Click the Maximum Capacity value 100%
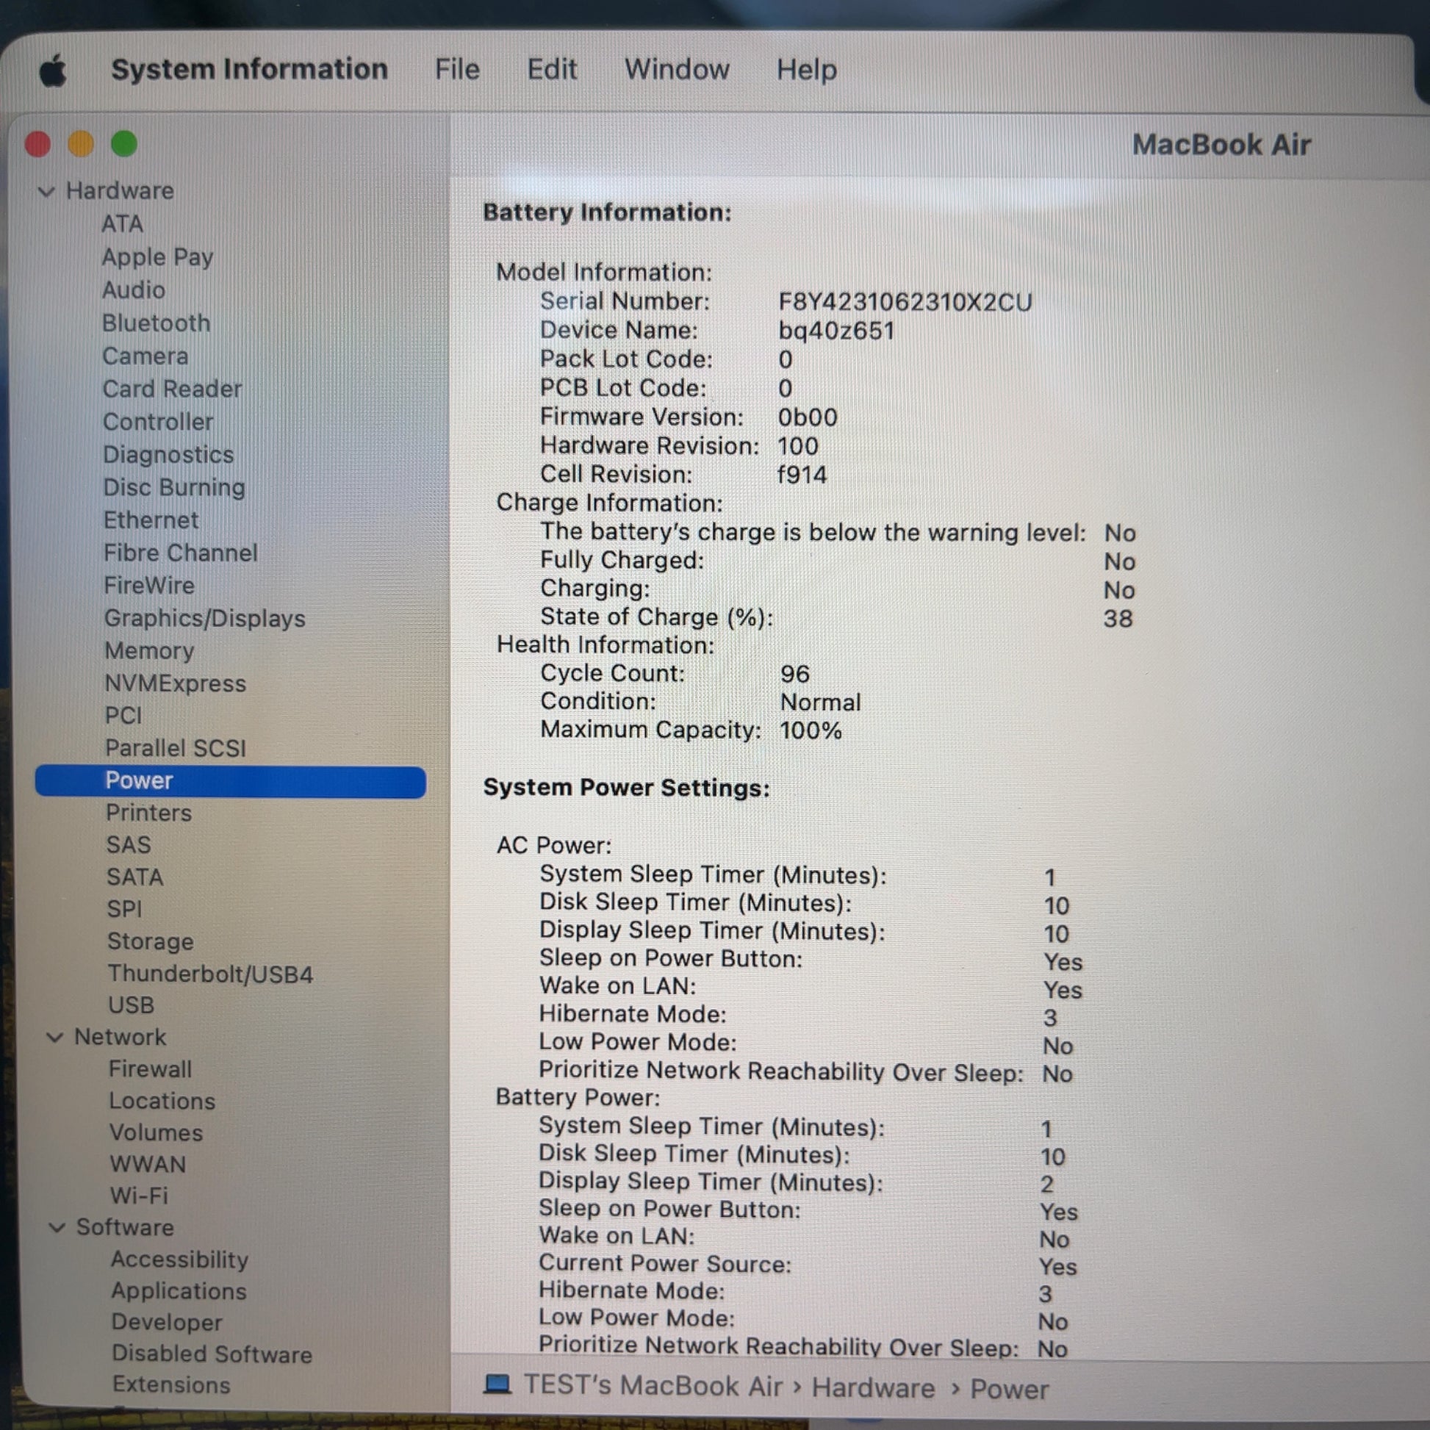The width and height of the screenshot is (1430, 1430). coord(811,731)
